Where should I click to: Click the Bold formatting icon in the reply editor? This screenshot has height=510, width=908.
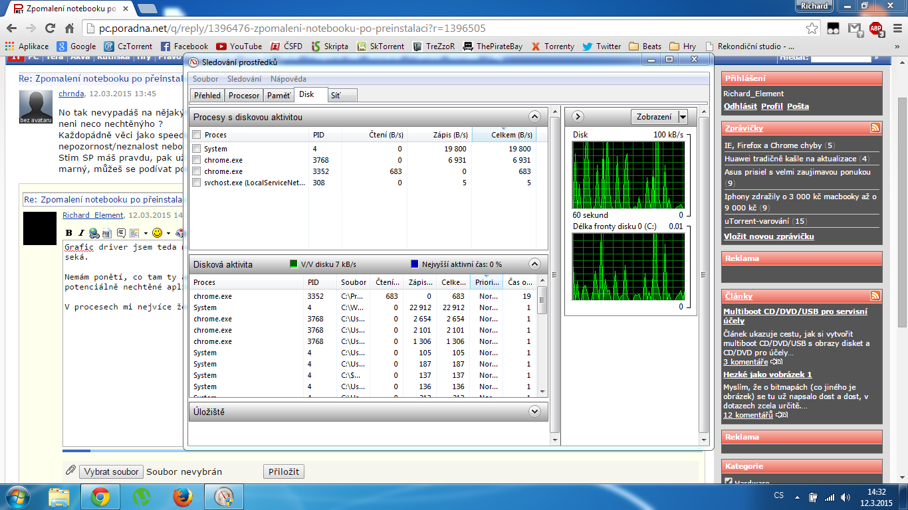(69, 233)
